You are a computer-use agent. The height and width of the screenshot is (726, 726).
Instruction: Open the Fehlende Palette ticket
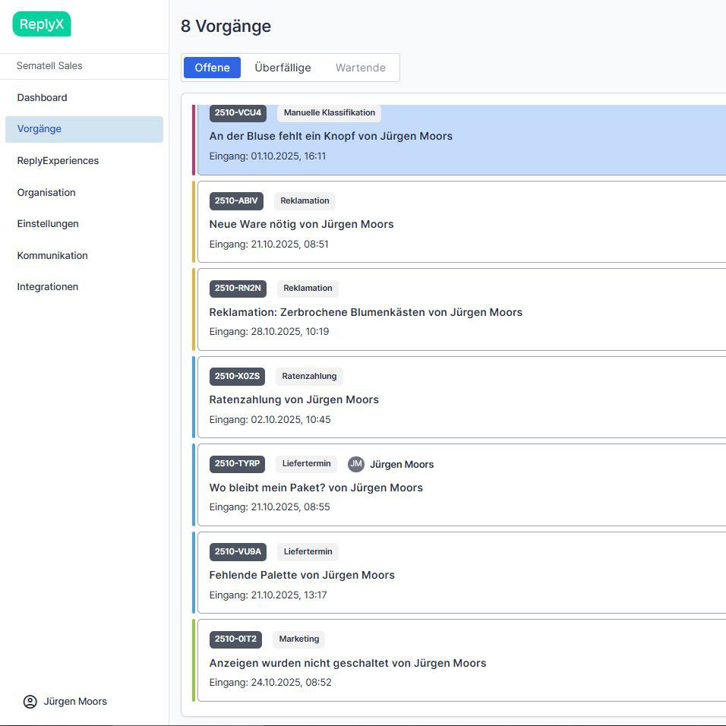tap(301, 575)
